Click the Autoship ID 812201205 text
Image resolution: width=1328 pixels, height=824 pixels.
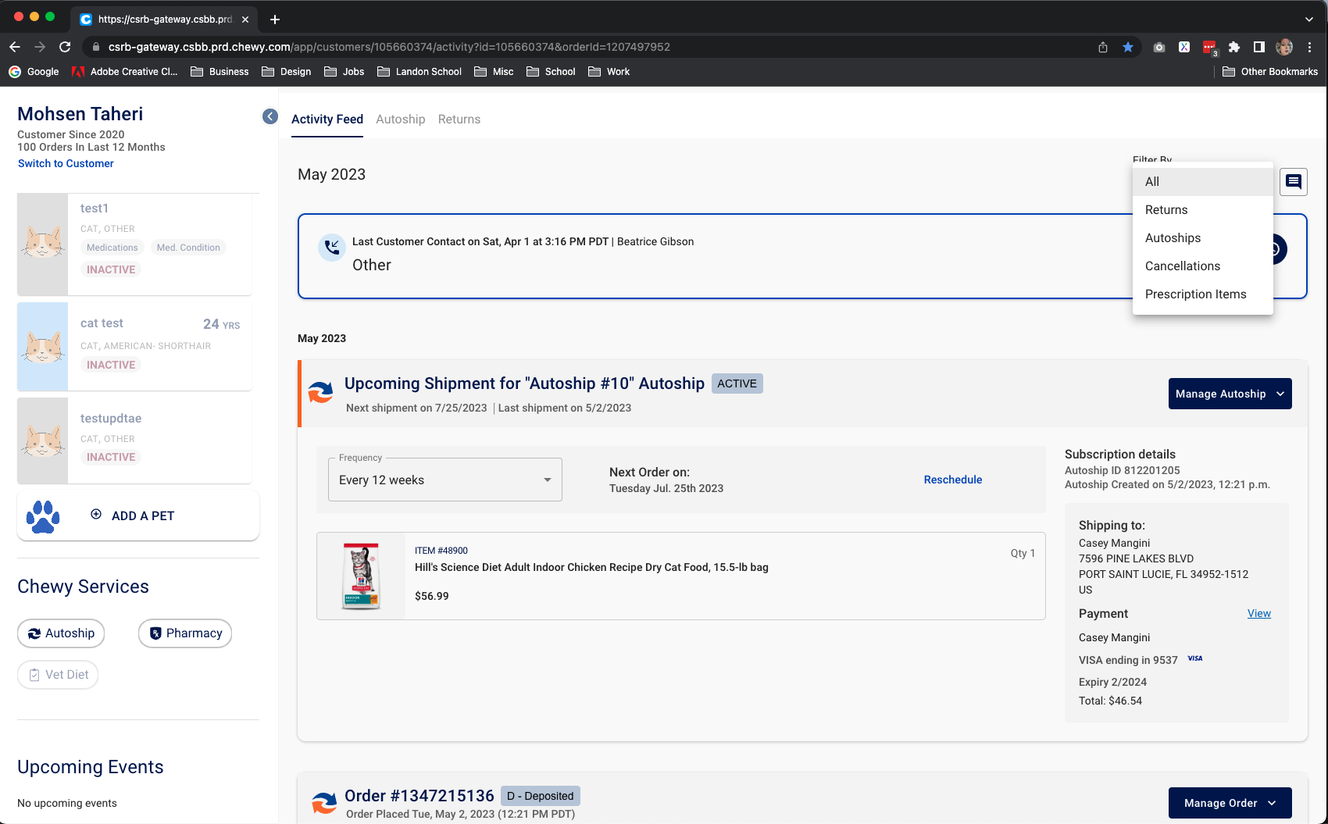pyautogui.click(x=1123, y=470)
